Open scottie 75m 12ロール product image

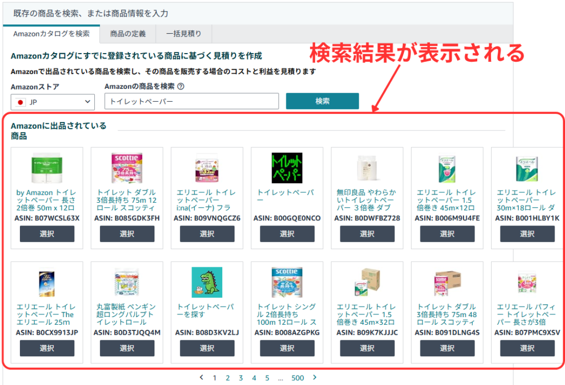127,168
